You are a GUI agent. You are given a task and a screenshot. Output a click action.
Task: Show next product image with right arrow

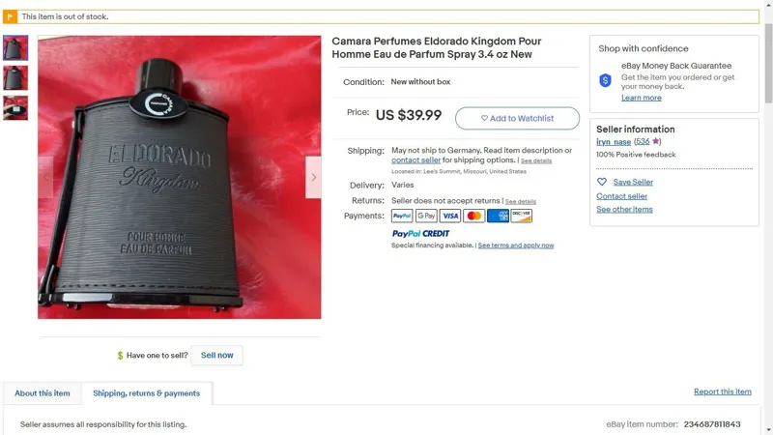pyautogui.click(x=313, y=177)
